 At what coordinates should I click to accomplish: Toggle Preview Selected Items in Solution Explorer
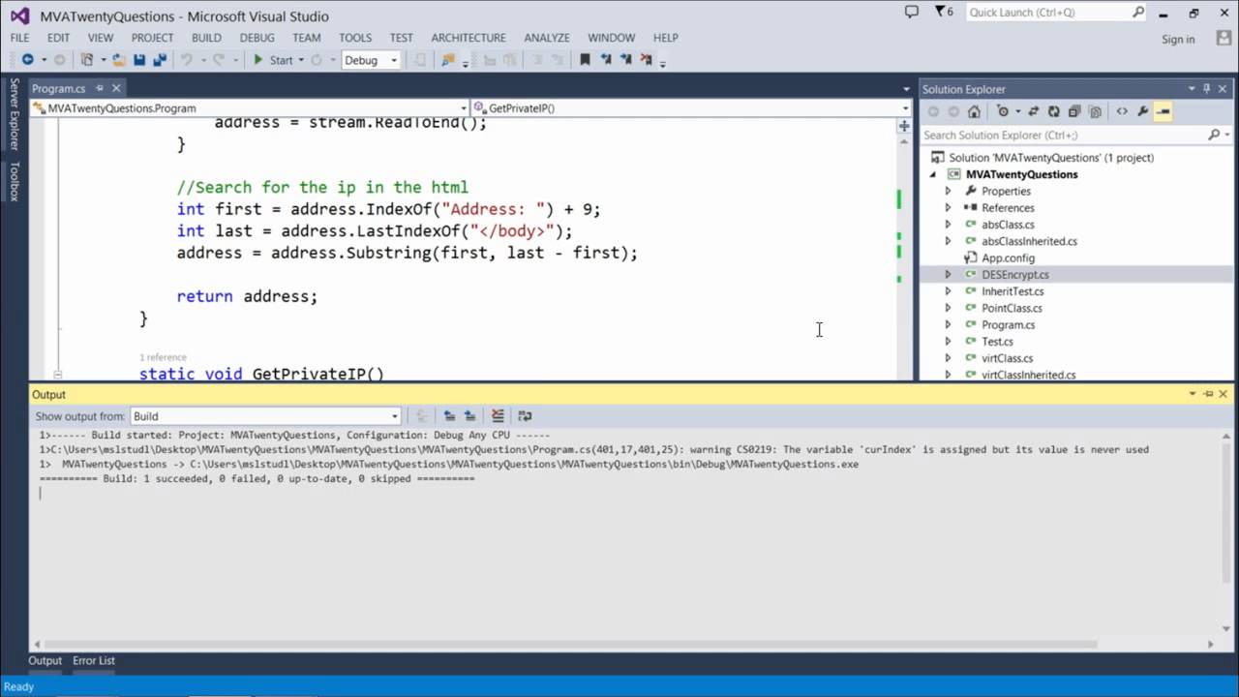pyautogui.click(x=1163, y=111)
